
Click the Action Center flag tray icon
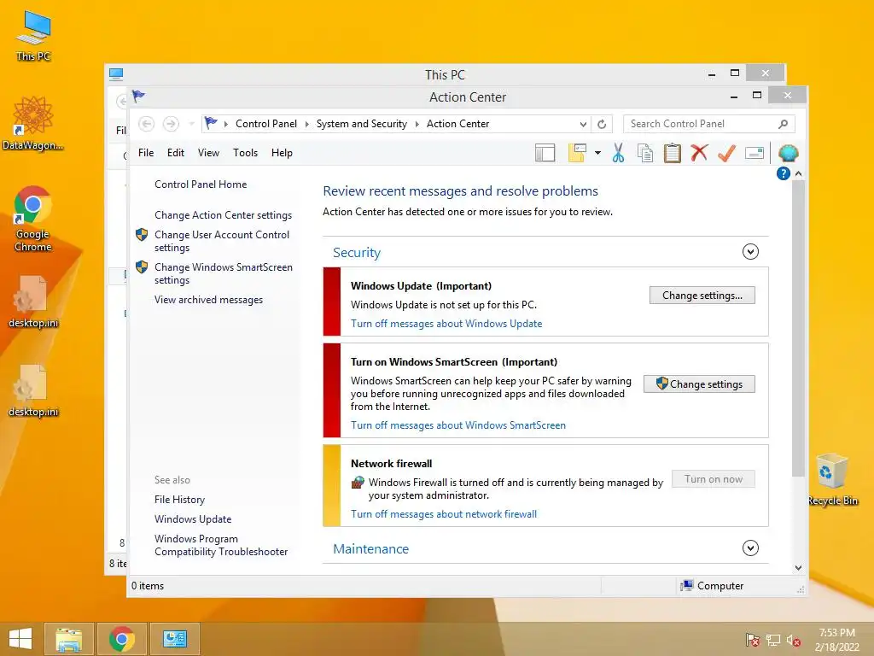coord(753,640)
